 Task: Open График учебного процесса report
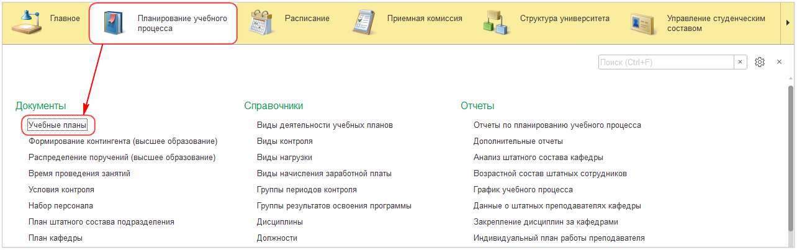tap(523, 190)
